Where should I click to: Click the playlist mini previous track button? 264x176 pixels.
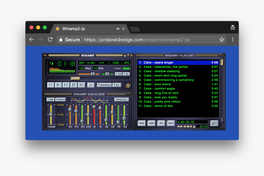pyautogui.click(x=178, y=127)
